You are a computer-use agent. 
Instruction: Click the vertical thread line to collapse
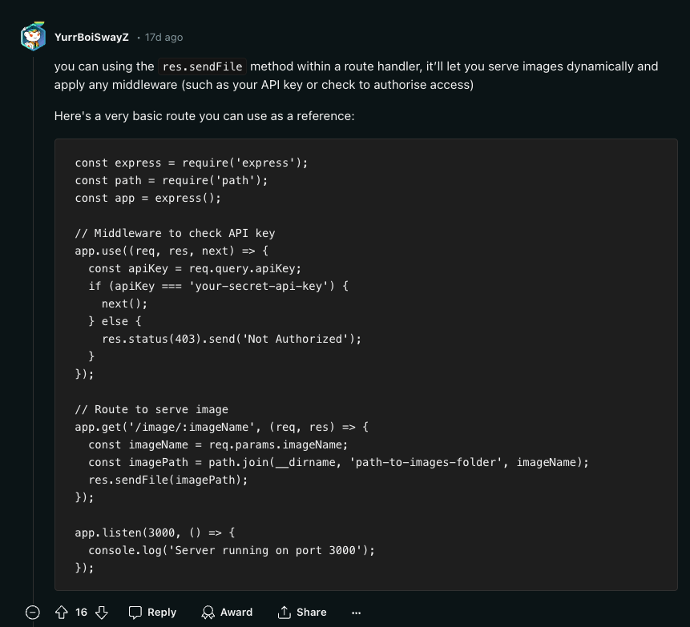33,320
